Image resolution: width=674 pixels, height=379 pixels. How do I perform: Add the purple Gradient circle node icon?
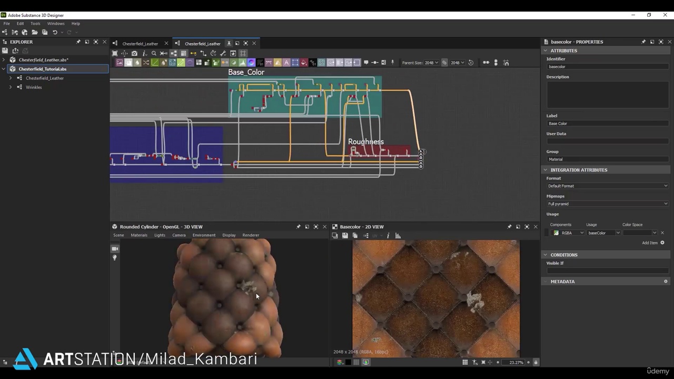251,63
